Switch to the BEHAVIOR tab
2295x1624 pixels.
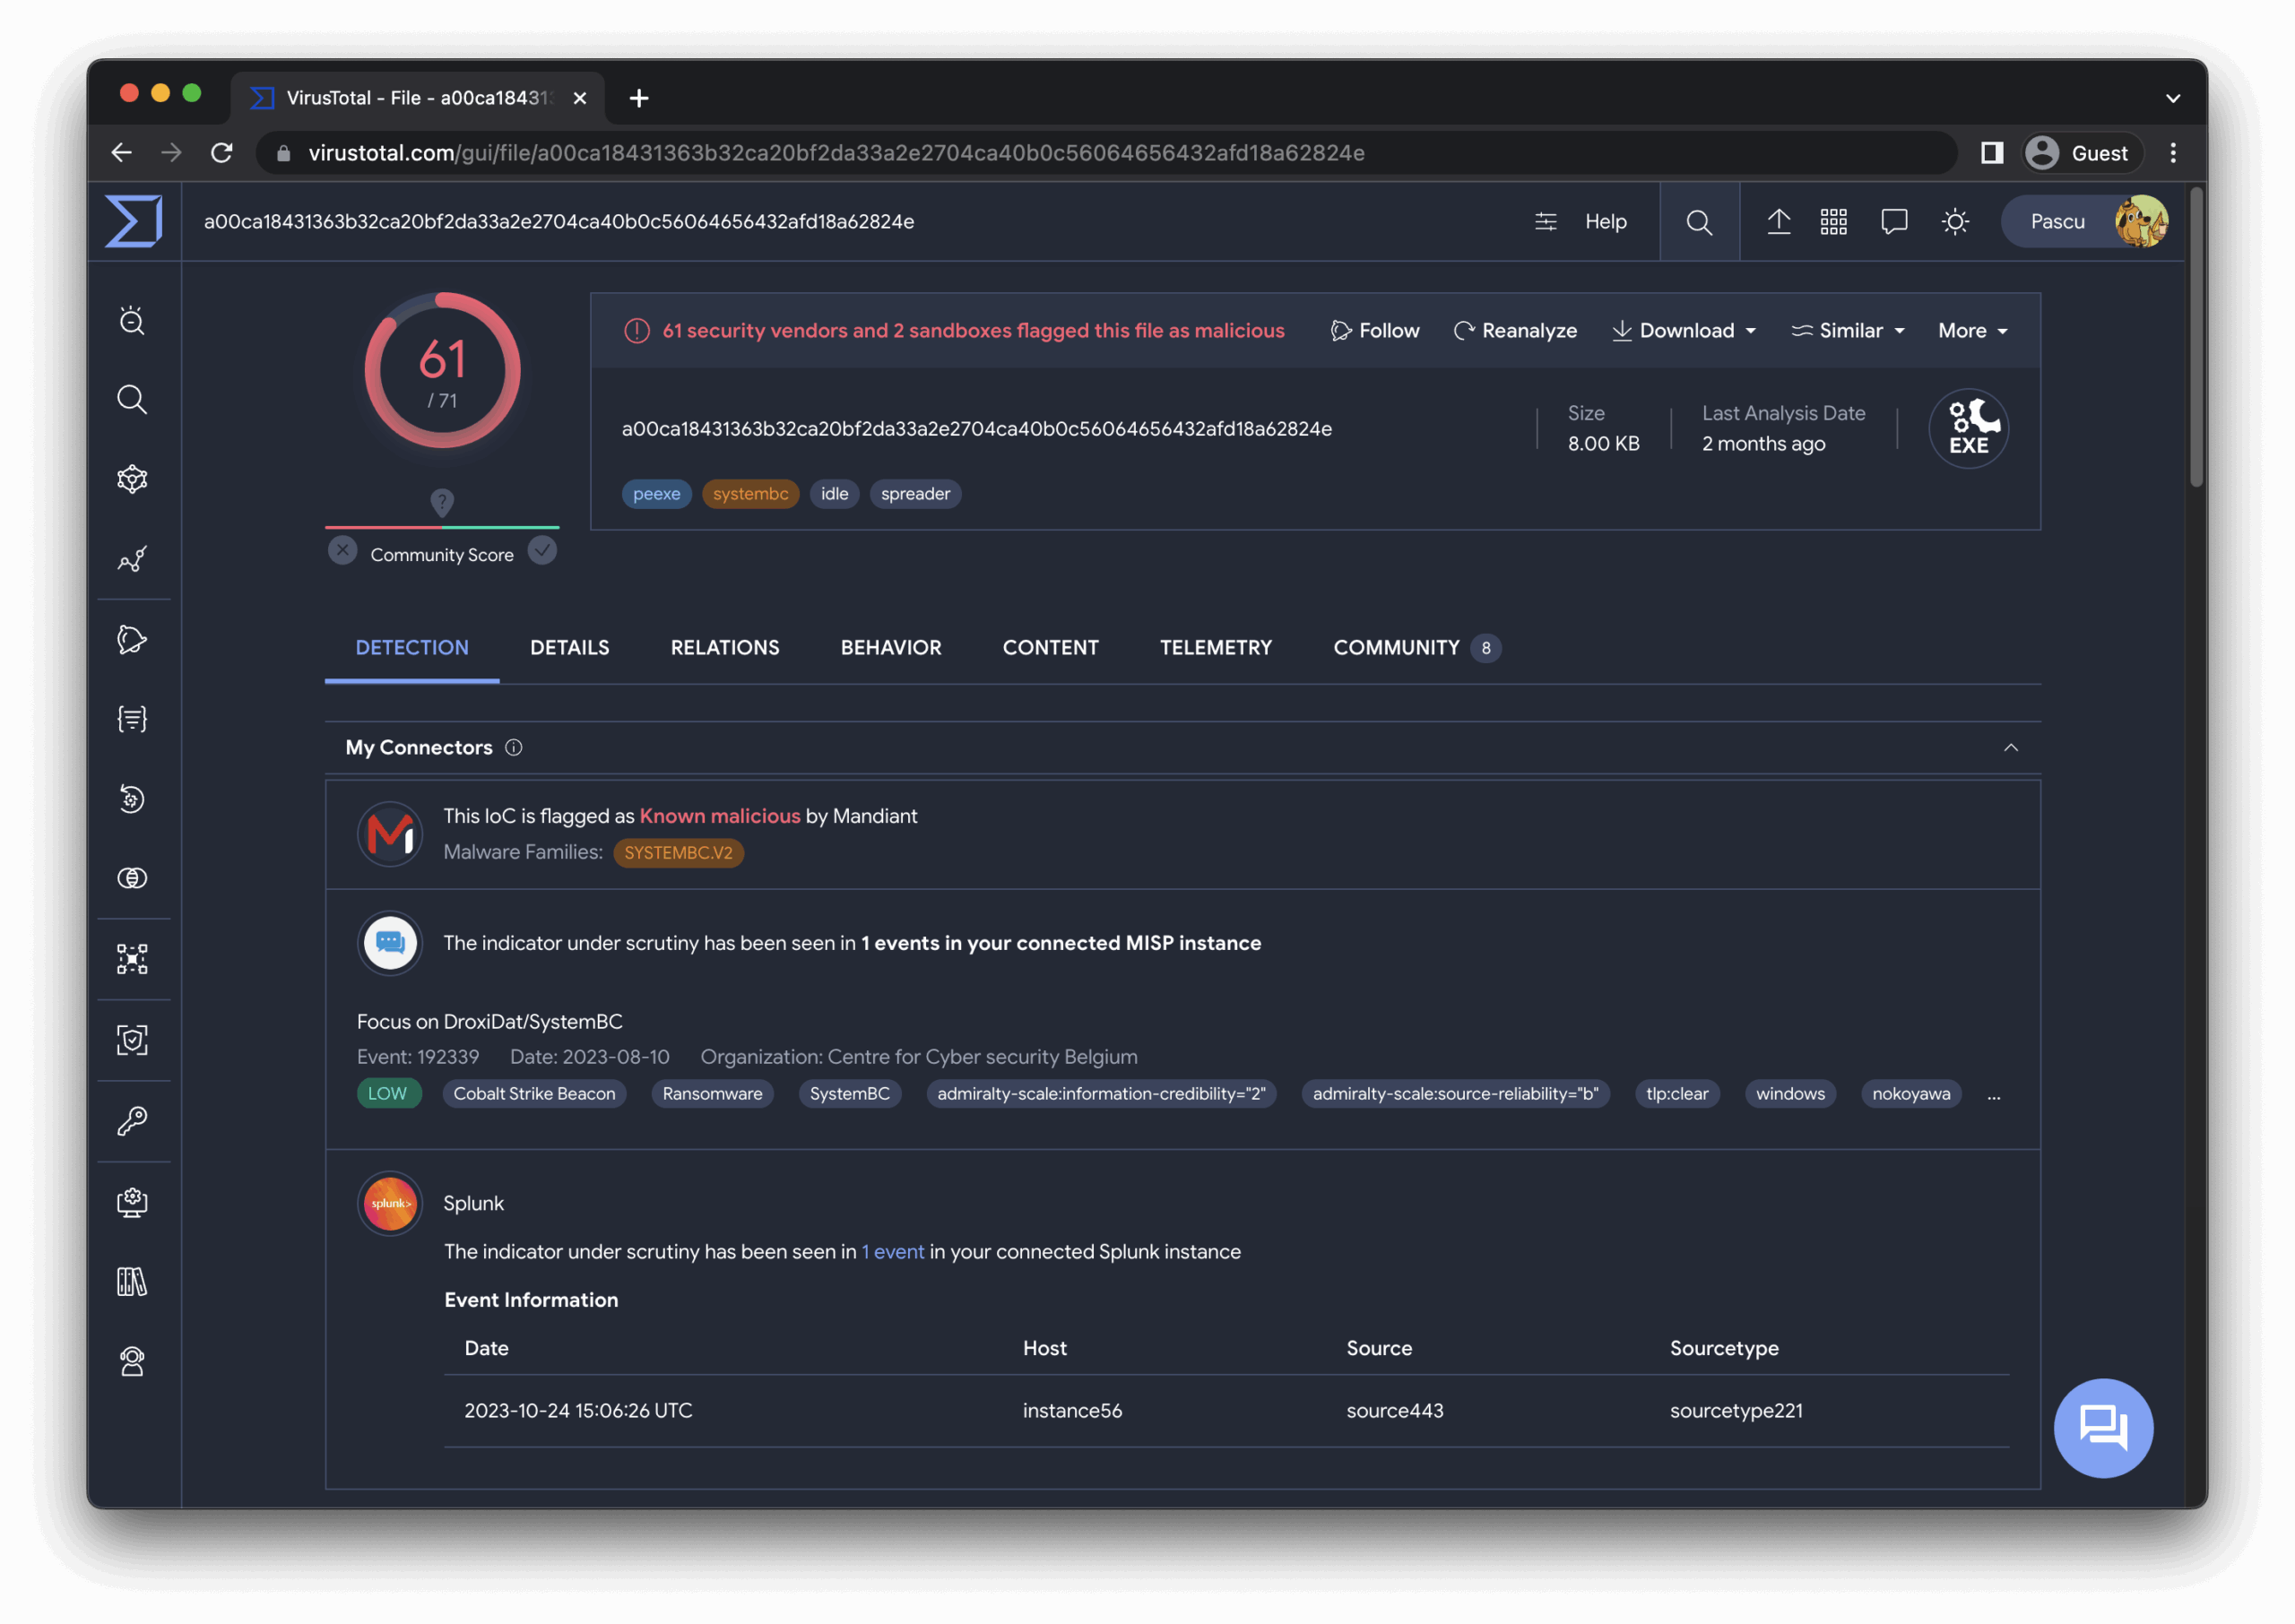(x=890, y=647)
